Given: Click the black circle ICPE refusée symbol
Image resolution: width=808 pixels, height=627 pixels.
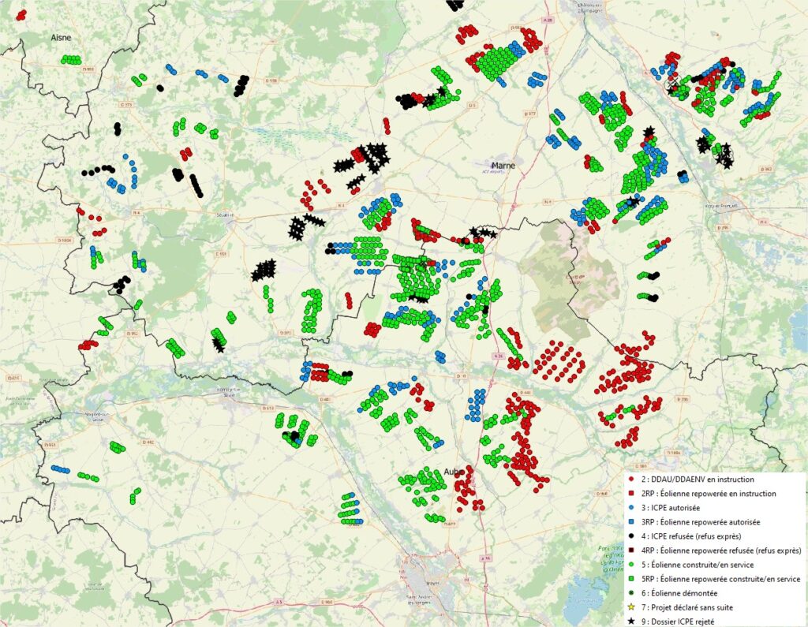Looking at the screenshot, I should (x=631, y=536).
